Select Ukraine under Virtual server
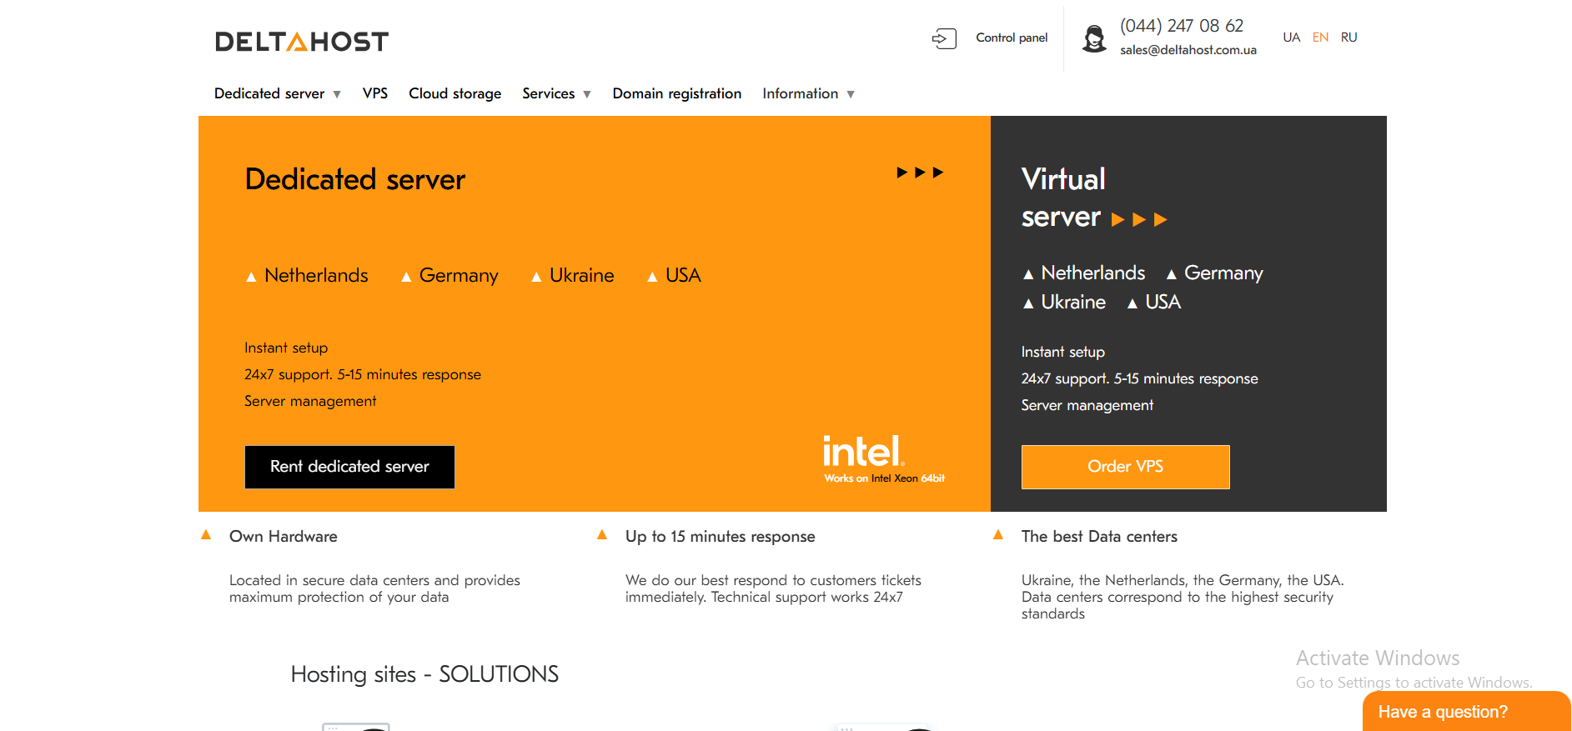Viewport: 1572px width, 731px height. [1073, 303]
